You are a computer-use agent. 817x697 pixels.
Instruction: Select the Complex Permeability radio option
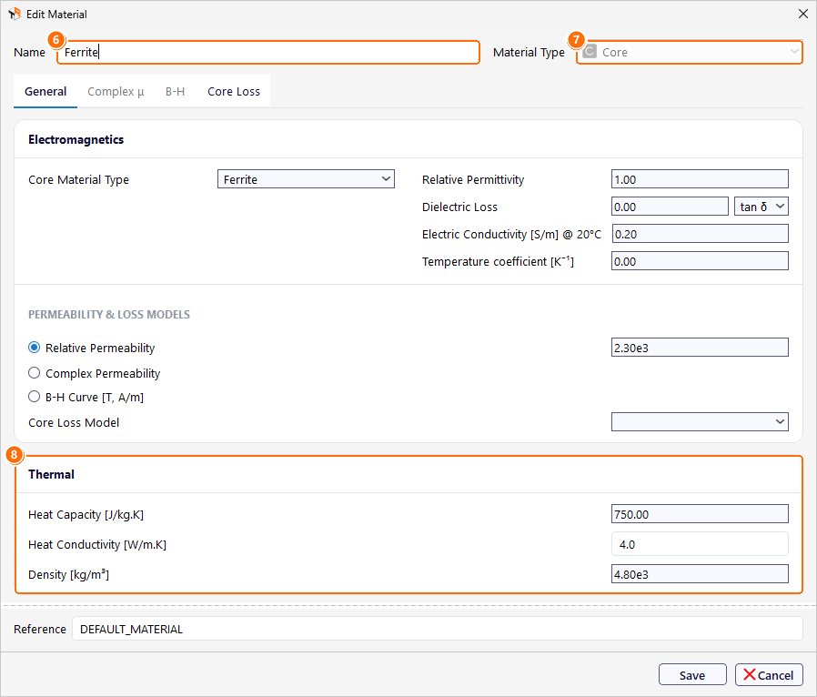pyautogui.click(x=34, y=373)
